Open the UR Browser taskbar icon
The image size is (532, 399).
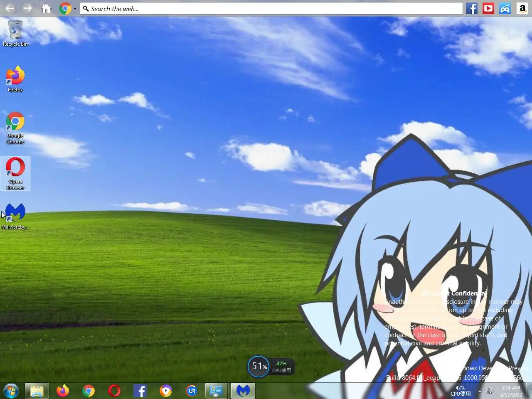pyautogui.click(x=192, y=391)
